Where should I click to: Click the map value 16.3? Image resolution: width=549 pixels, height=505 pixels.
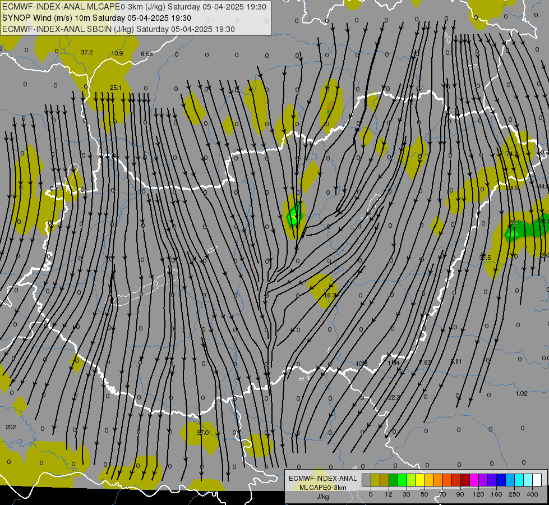(x=330, y=295)
